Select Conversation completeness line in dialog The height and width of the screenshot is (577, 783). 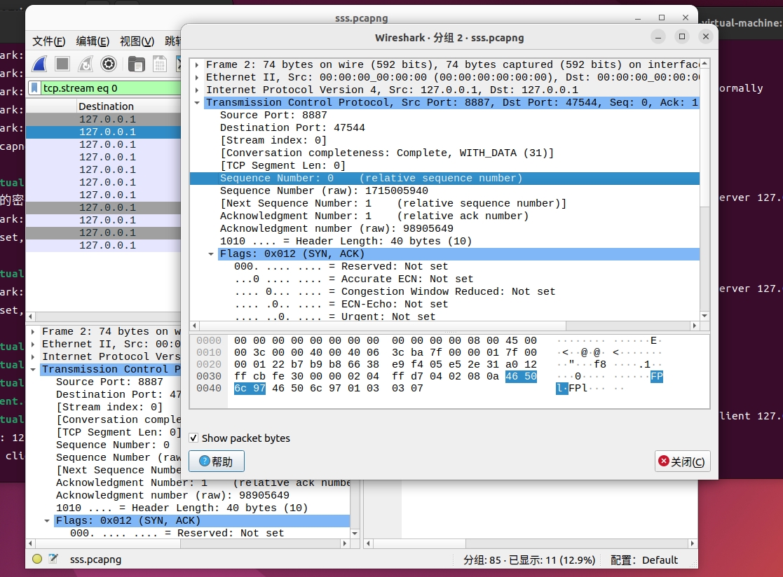pos(386,153)
